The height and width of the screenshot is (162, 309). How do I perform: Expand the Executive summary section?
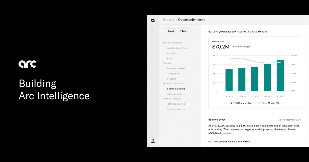point(172,43)
